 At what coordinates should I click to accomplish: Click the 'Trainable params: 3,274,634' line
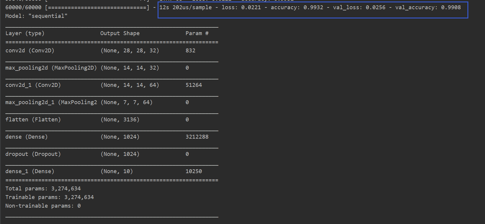click(x=49, y=197)
